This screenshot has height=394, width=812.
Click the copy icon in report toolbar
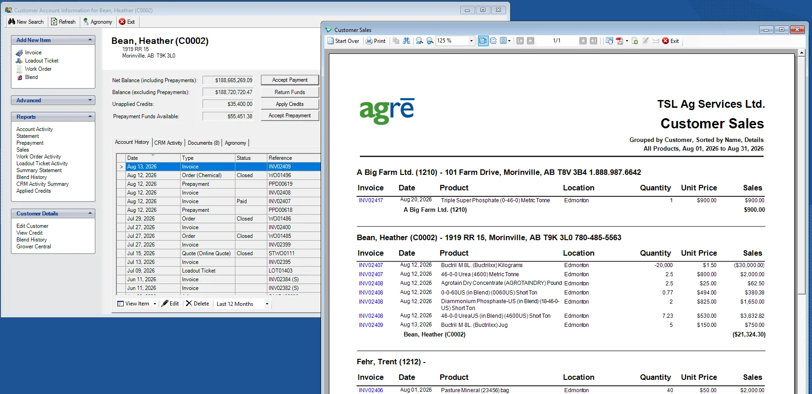396,41
